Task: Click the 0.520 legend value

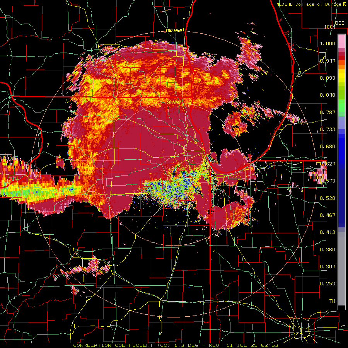Action: coord(328,198)
